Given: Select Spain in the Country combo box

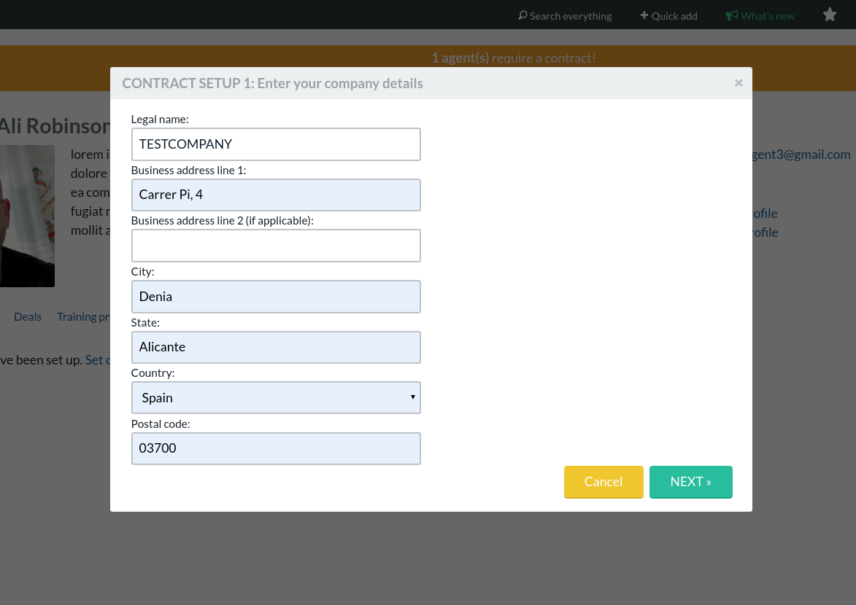Looking at the screenshot, I should pyautogui.click(x=276, y=397).
